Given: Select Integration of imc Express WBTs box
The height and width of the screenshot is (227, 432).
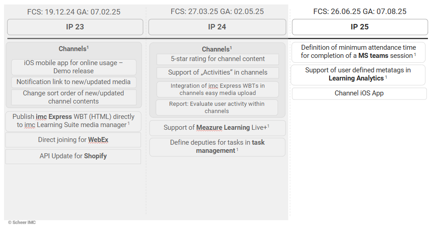Looking at the screenshot, I should click(x=217, y=90).
